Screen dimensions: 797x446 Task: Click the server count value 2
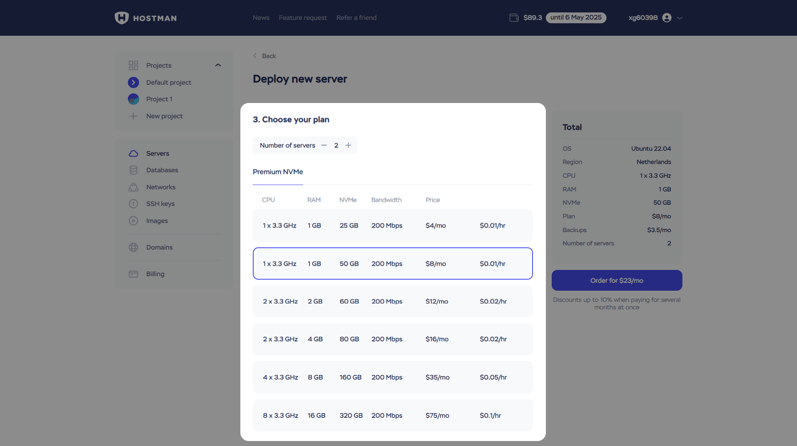pyautogui.click(x=336, y=145)
